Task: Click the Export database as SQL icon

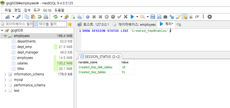Action: click(79, 17)
